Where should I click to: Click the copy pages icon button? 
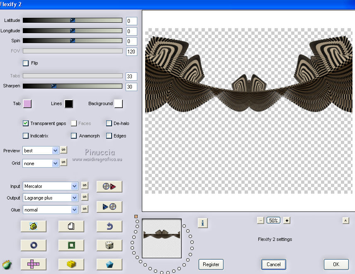(71, 226)
